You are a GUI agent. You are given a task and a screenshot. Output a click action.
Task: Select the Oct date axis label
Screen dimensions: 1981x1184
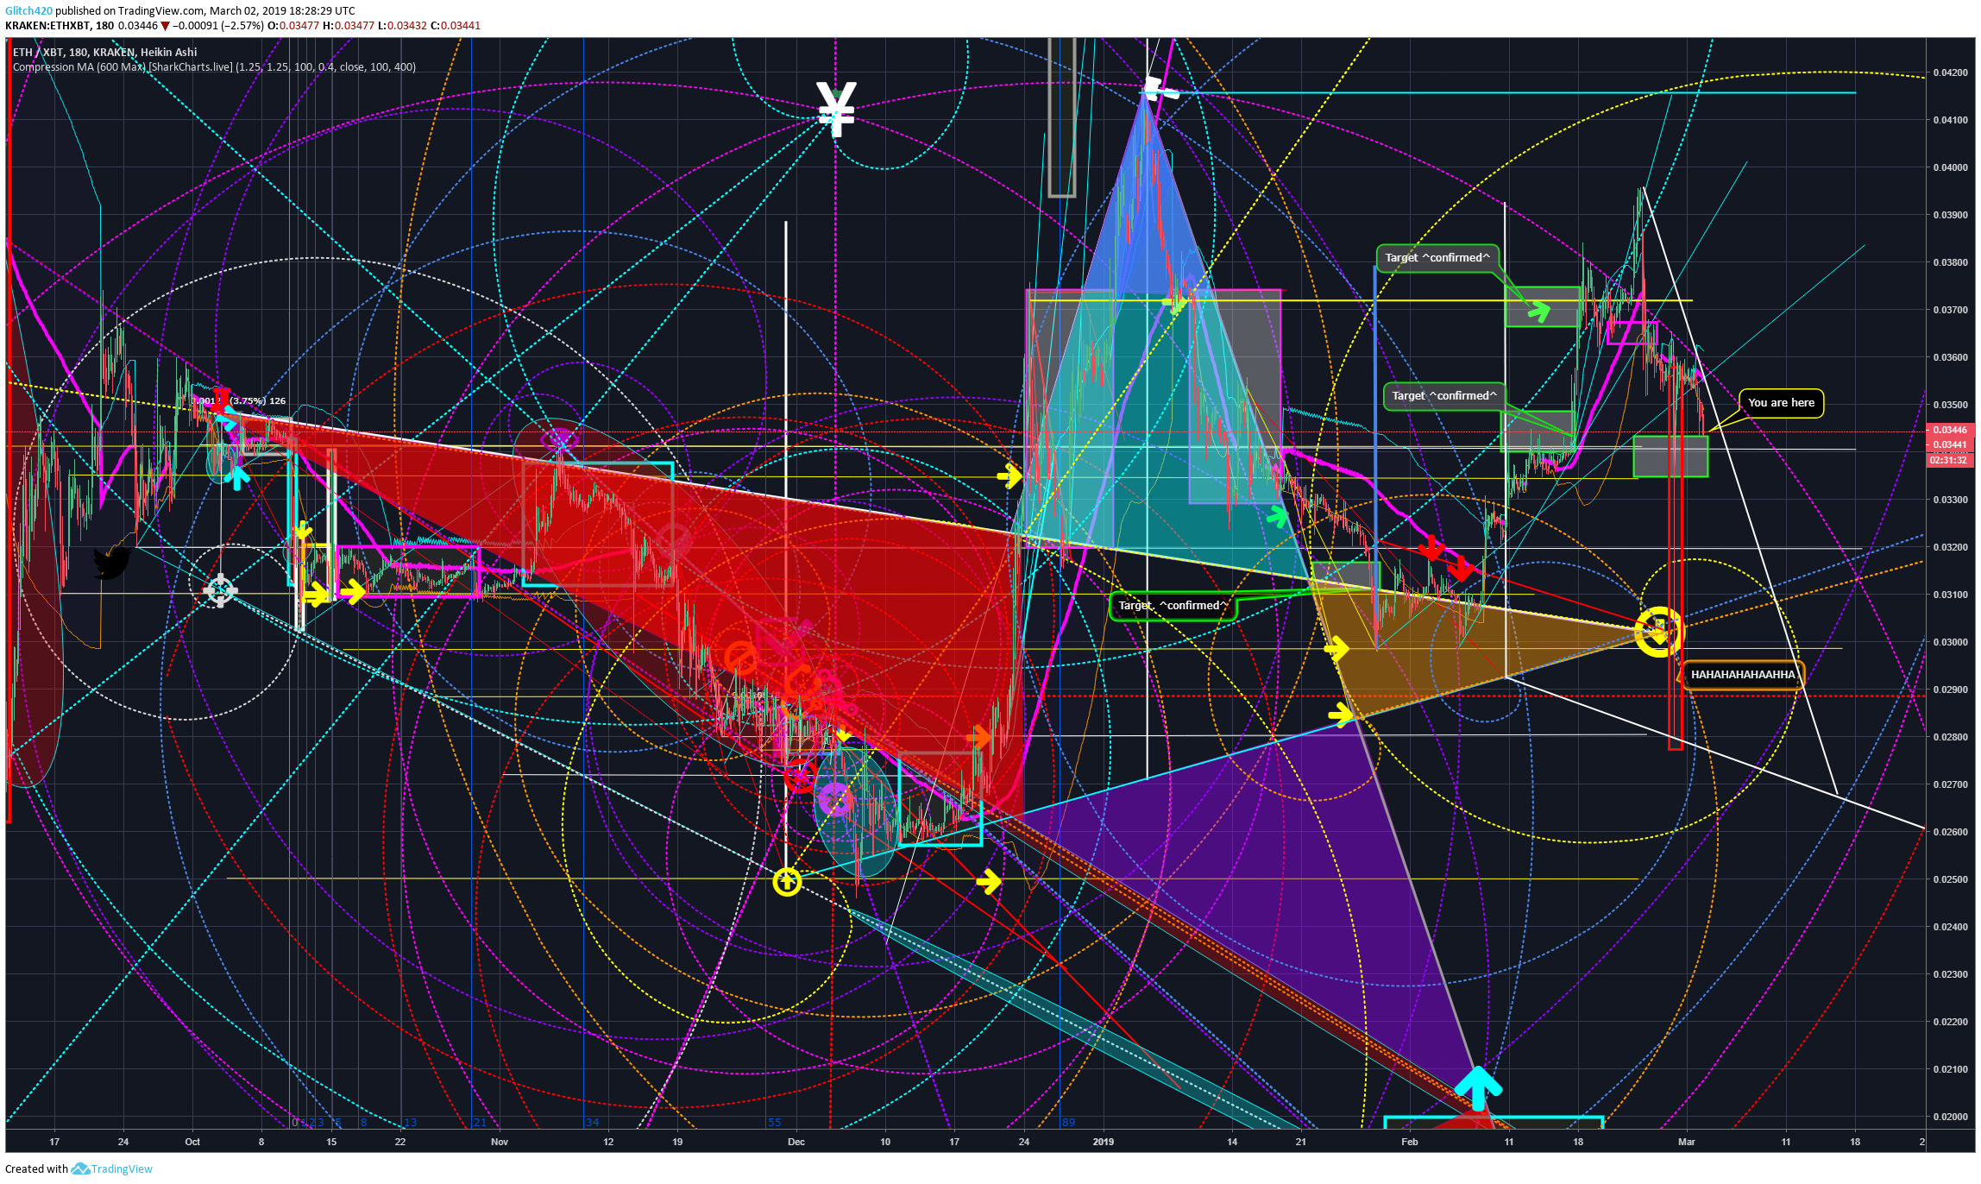point(192,1142)
